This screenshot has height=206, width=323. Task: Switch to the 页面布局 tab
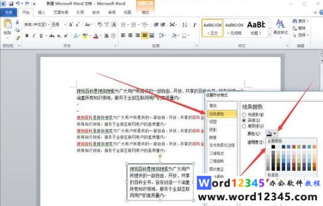(x=61, y=12)
